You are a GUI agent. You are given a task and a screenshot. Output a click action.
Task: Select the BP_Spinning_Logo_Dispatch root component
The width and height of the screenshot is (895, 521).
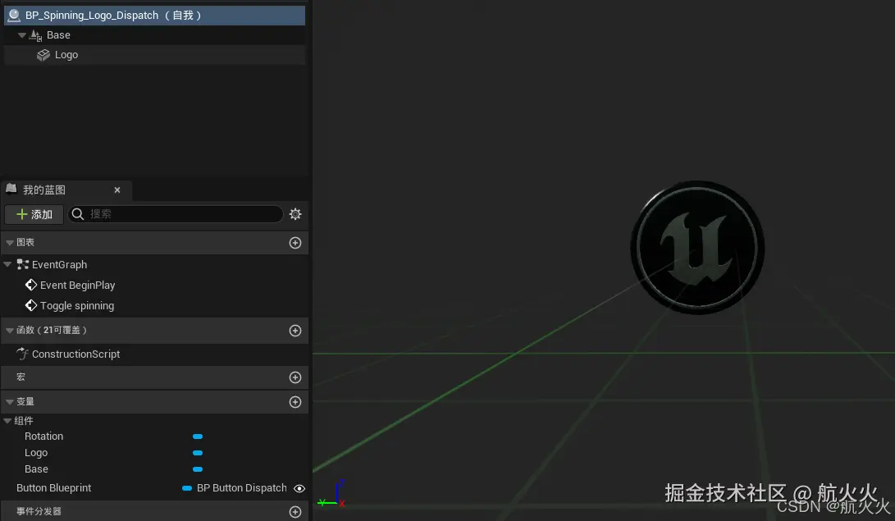tap(154, 16)
